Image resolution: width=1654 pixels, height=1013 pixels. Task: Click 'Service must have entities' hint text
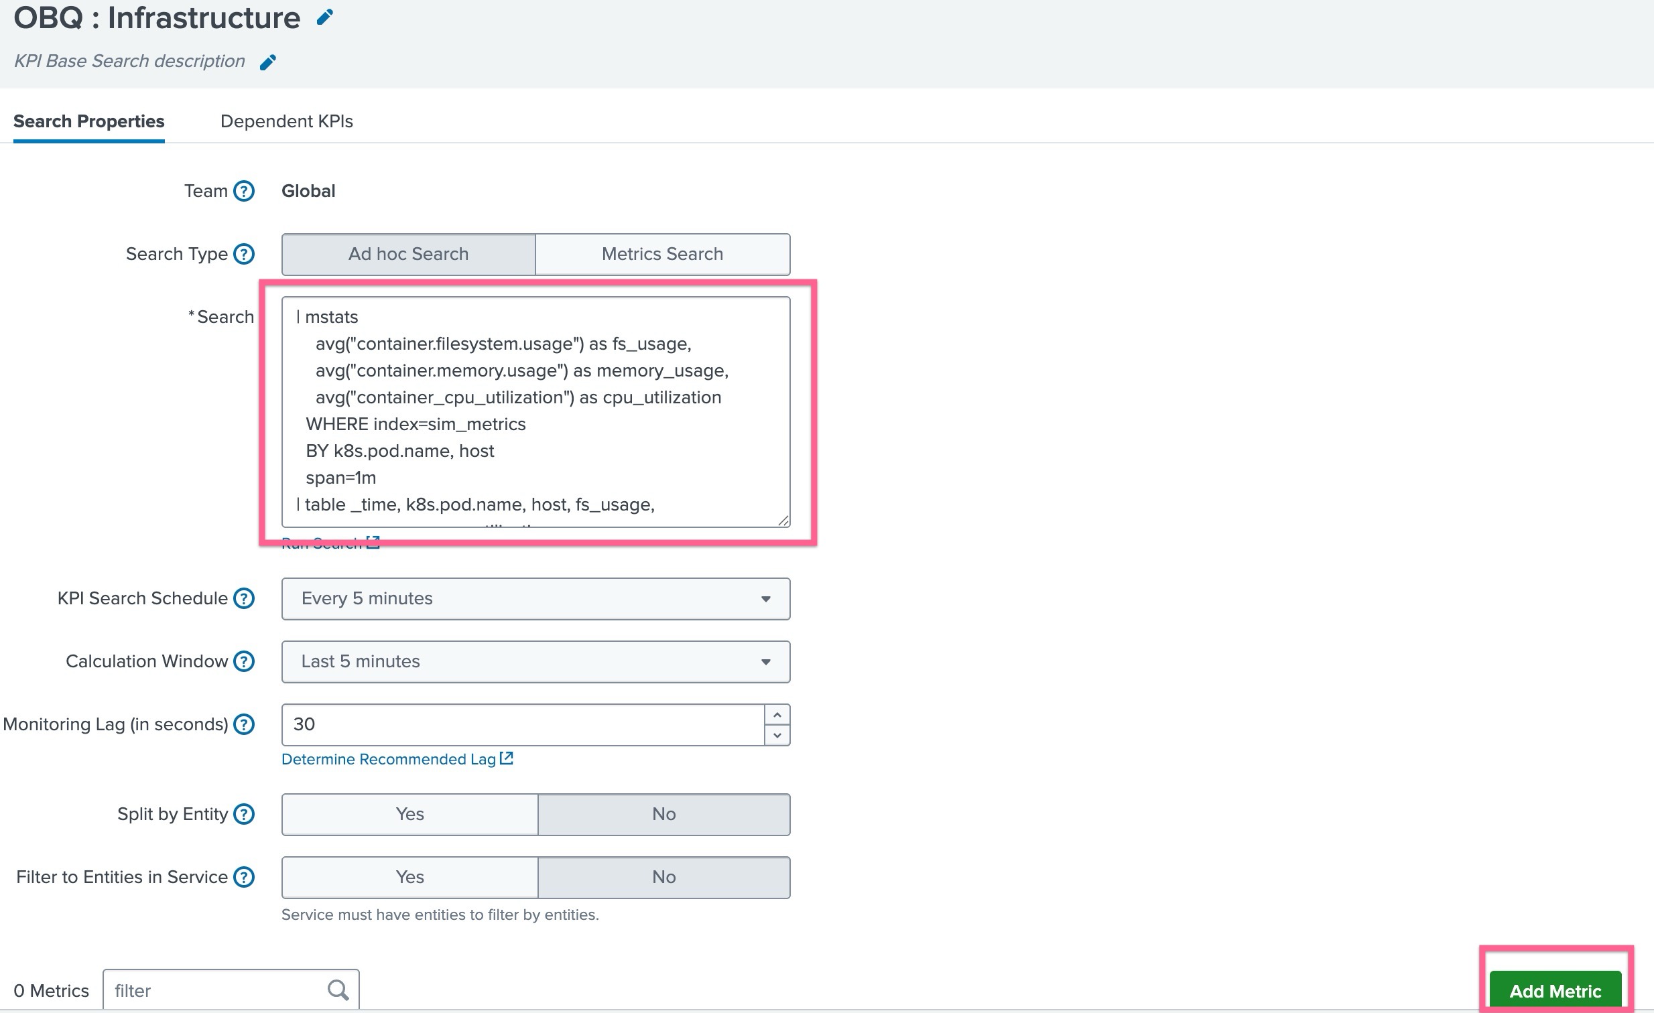coord(440,915)
